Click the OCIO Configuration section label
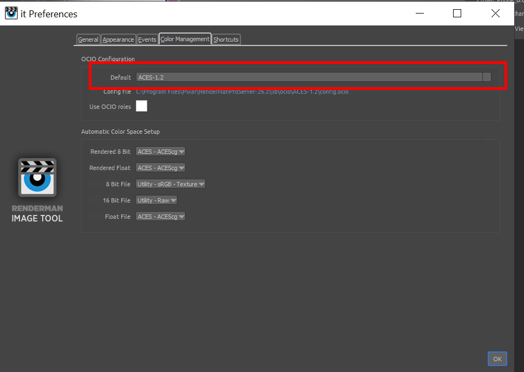Viewport: 524px width, 372px height. point(108,59)
